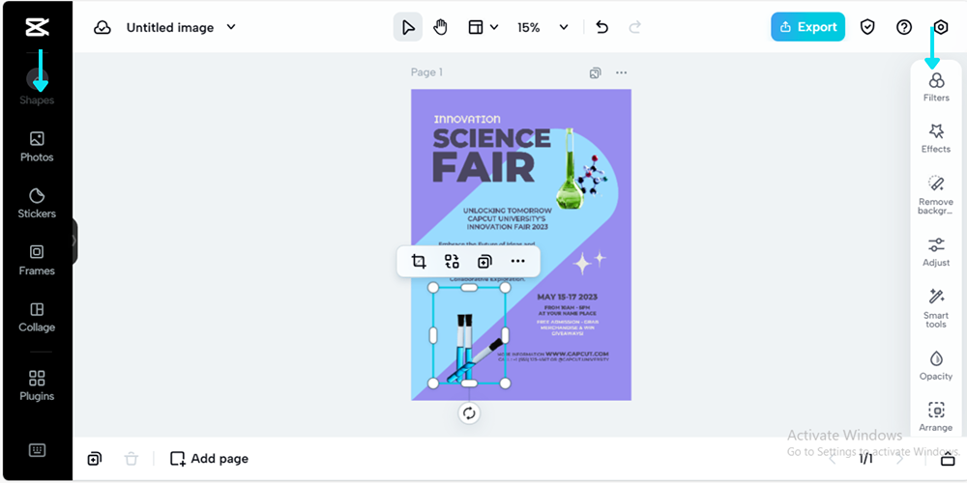
Task: Open the settings hexagon icon
Action: point(941,27)
